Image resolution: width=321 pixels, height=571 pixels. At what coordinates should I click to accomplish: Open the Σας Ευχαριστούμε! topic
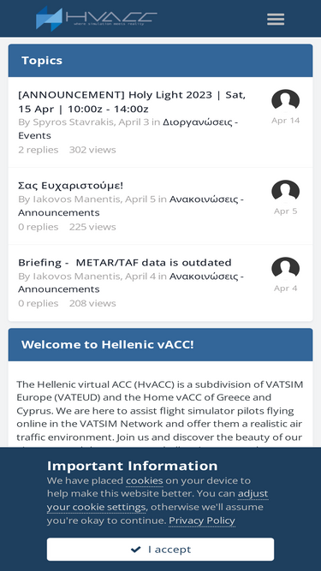tap(70, 186)
